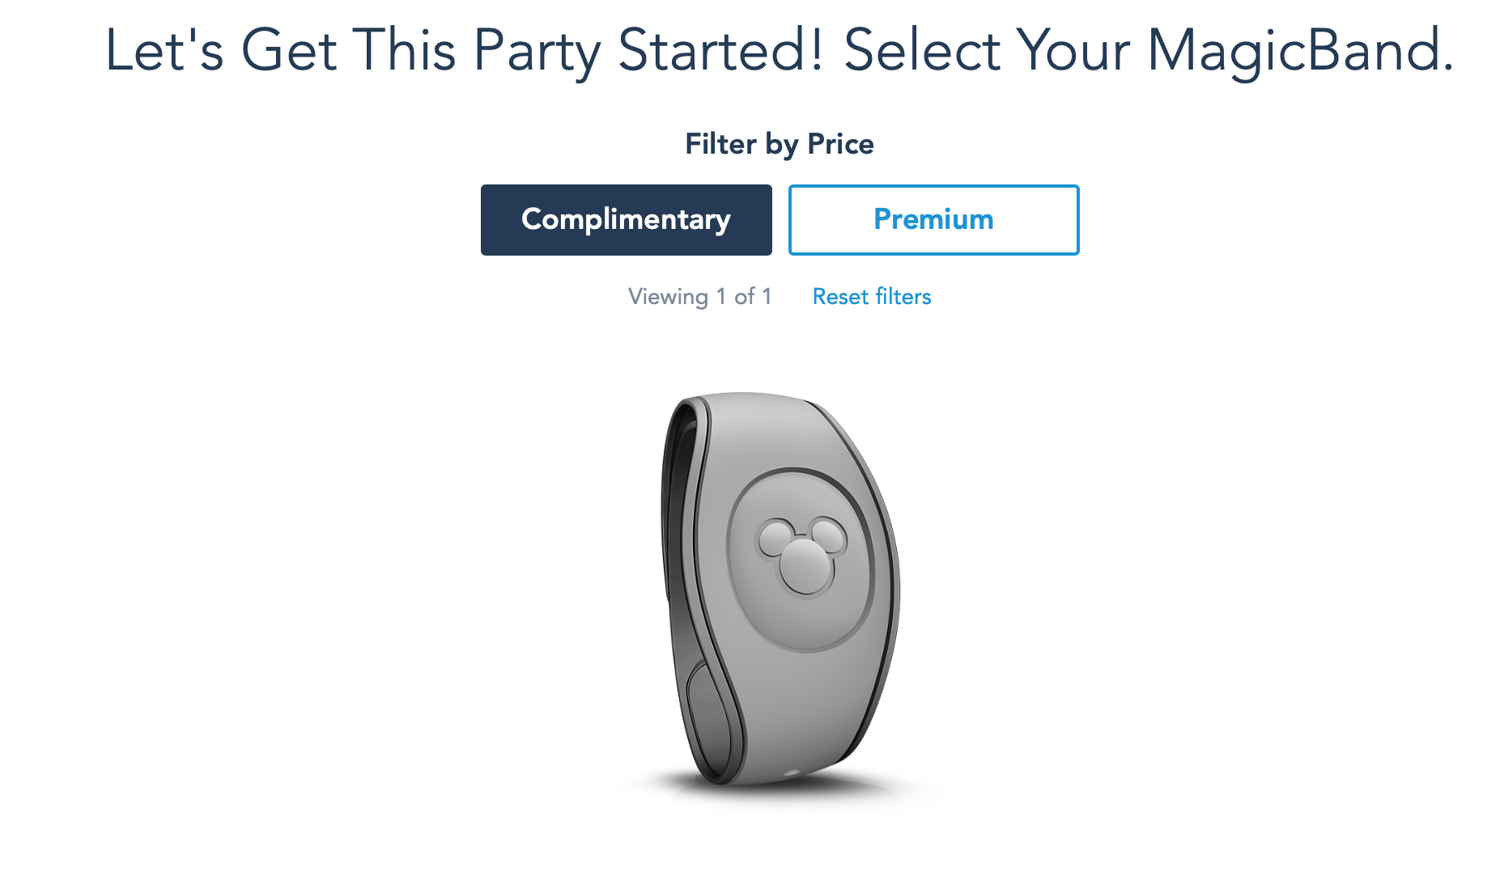Viewport: 1504px width, 893px height.
Task: Click the "Viewing 1 of 1" count text
Action: 699,297
